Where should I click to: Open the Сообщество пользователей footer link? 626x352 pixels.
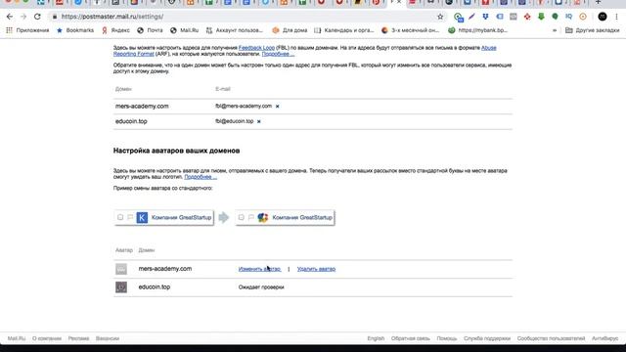click(551, 338)
